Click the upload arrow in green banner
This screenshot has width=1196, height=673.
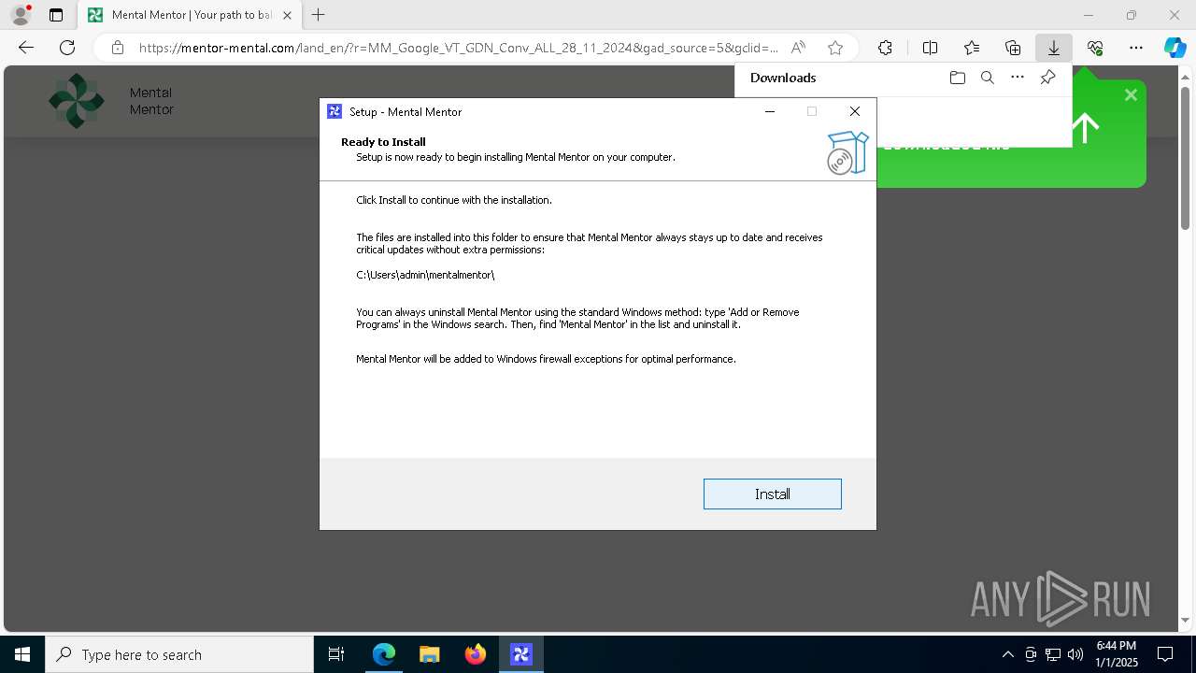pyautogui.click(x=1085, y=128)
